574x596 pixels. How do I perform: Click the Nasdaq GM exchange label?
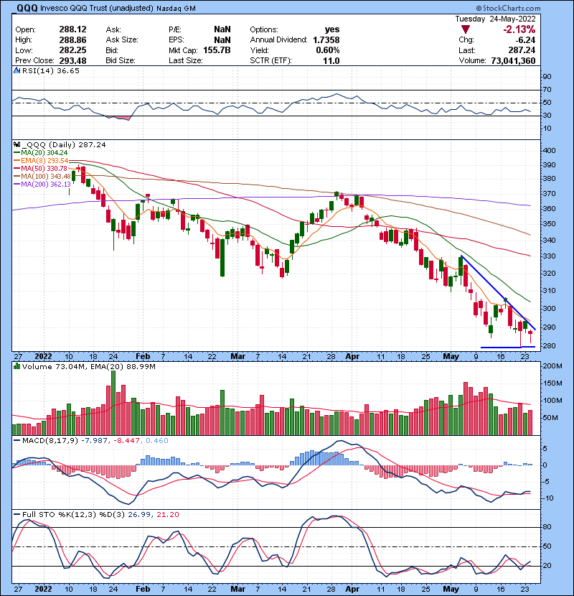tap(176, 9)
